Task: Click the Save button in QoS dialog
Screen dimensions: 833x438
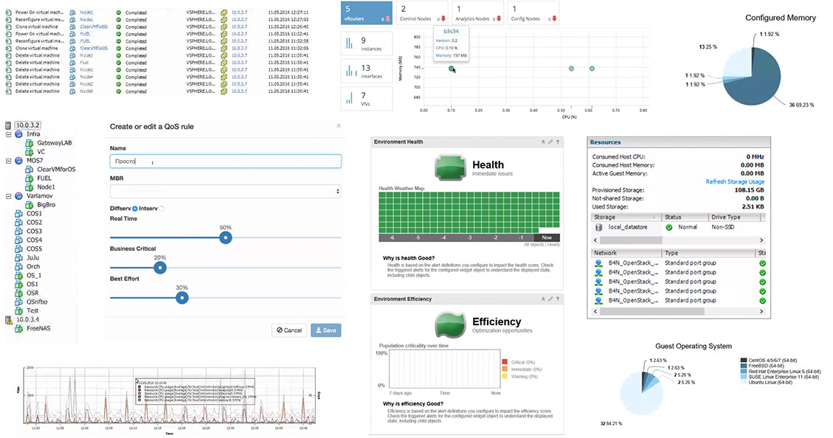Action: coord(325,330)
